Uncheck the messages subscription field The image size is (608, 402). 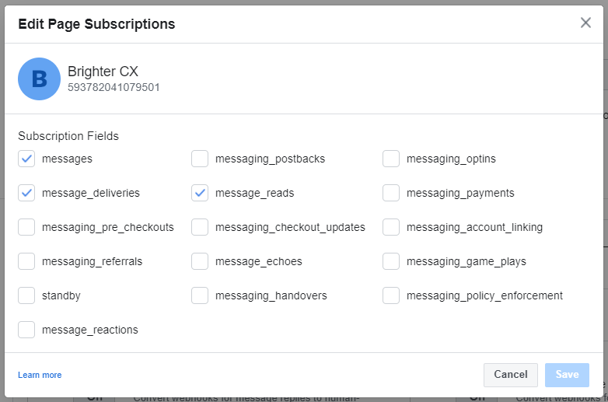coord(26,159)
